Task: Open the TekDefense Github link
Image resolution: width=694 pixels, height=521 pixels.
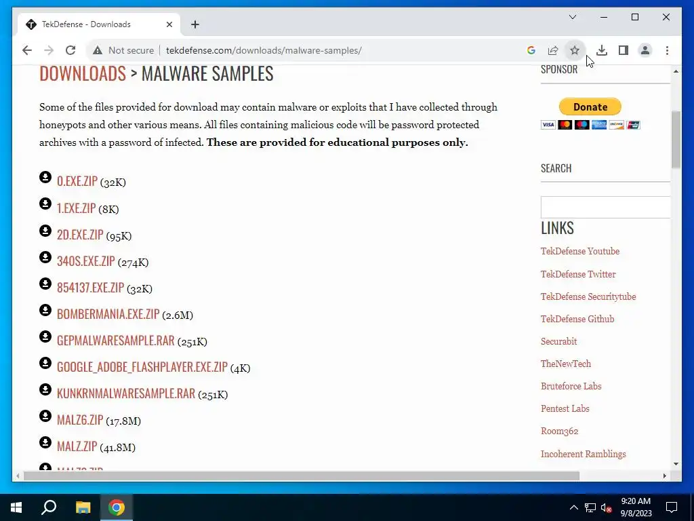Action: click(x=577, y=319)
